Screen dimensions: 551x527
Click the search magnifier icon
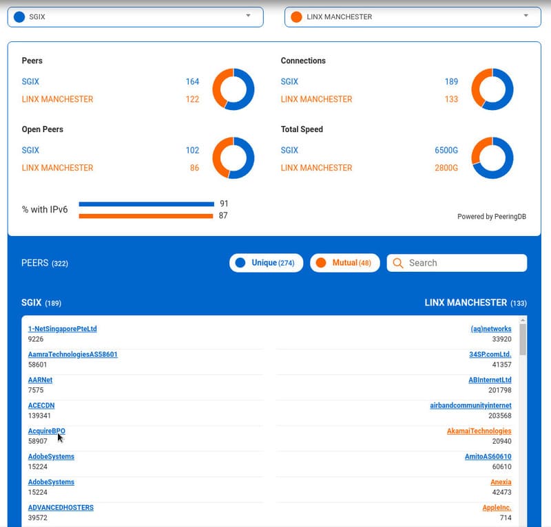click(x=398, y=263)
